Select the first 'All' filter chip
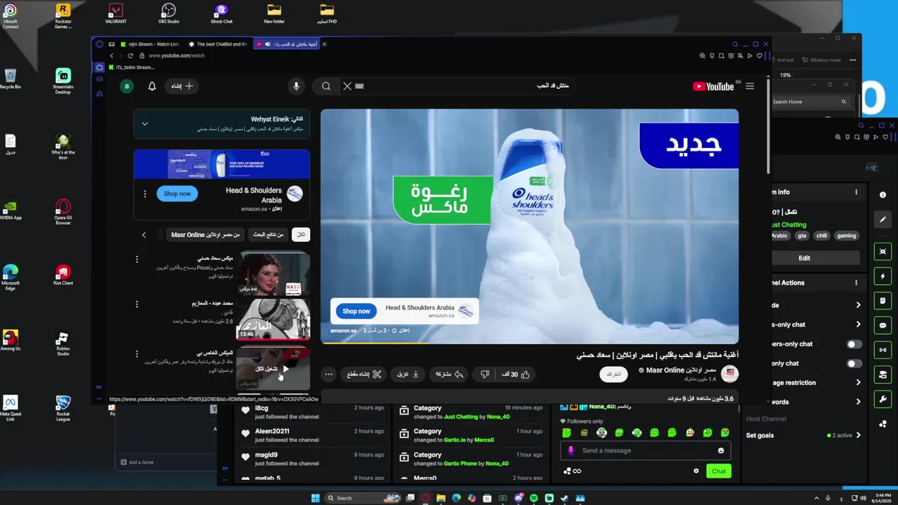The image size is (898, 505). (x=301, y=235)
